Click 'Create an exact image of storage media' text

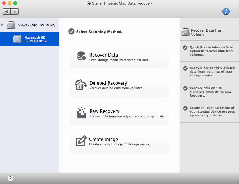tap(119, 144)
